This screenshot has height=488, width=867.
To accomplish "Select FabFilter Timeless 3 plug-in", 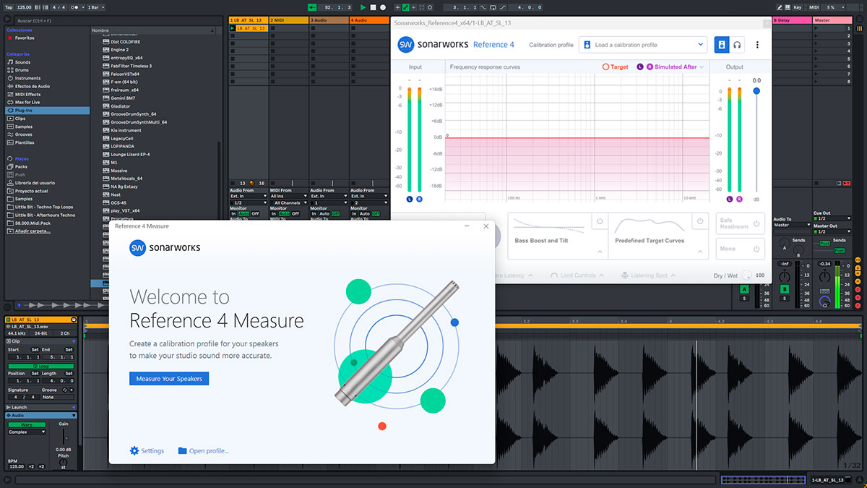I will click(131, 66).
